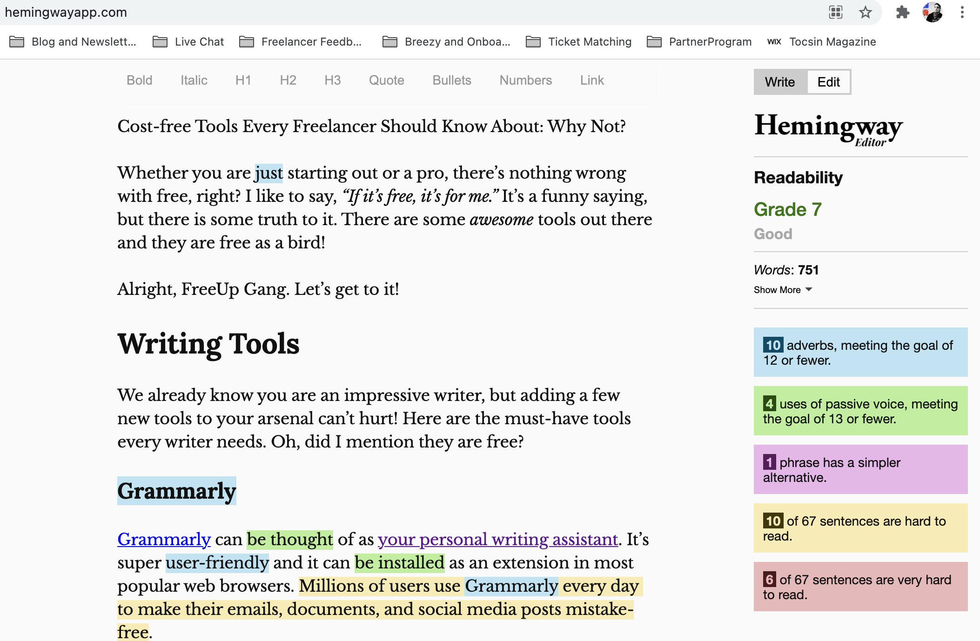Click the green passive voice summary card
The width and height of the screenshot is (980, 641).
pos(860,411)
